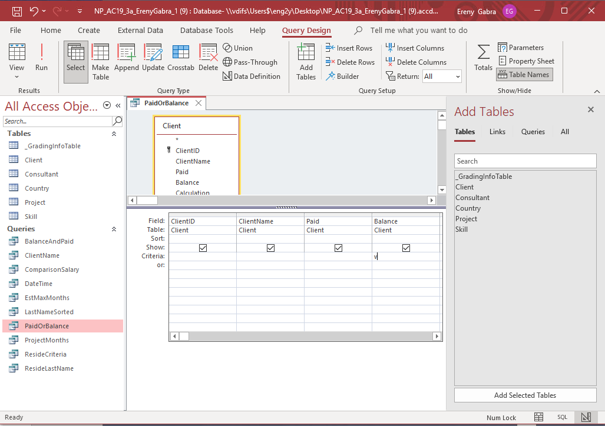The image size is (605, 426).
Task: Click Insert Rows in Query Setup
Action: (349, 48)
